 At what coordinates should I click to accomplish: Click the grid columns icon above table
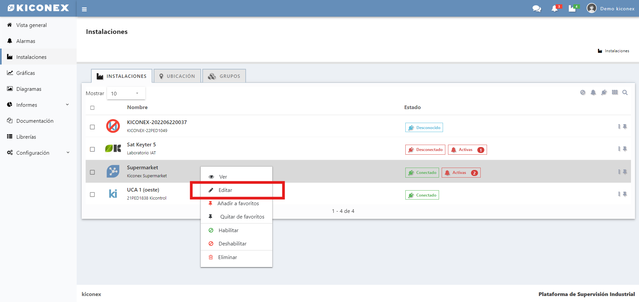pos(615,92)
